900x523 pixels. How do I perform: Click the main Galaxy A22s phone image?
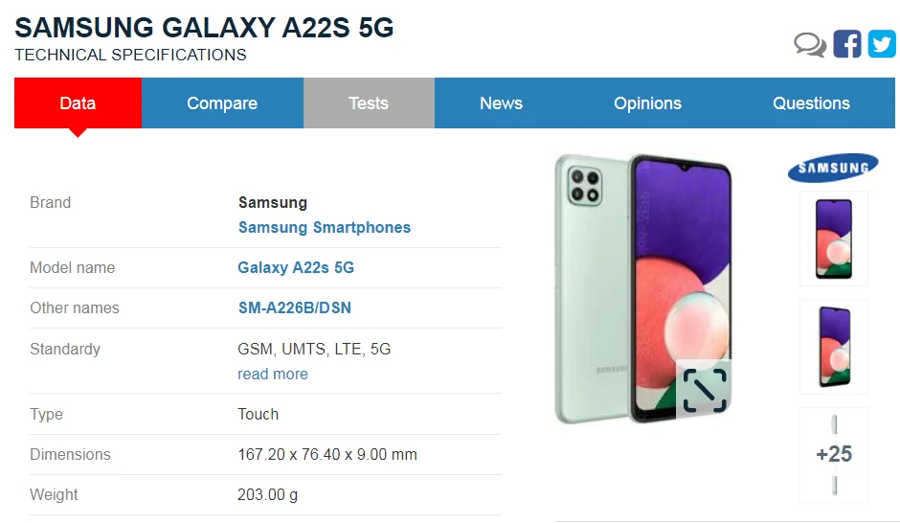point(643,288)
